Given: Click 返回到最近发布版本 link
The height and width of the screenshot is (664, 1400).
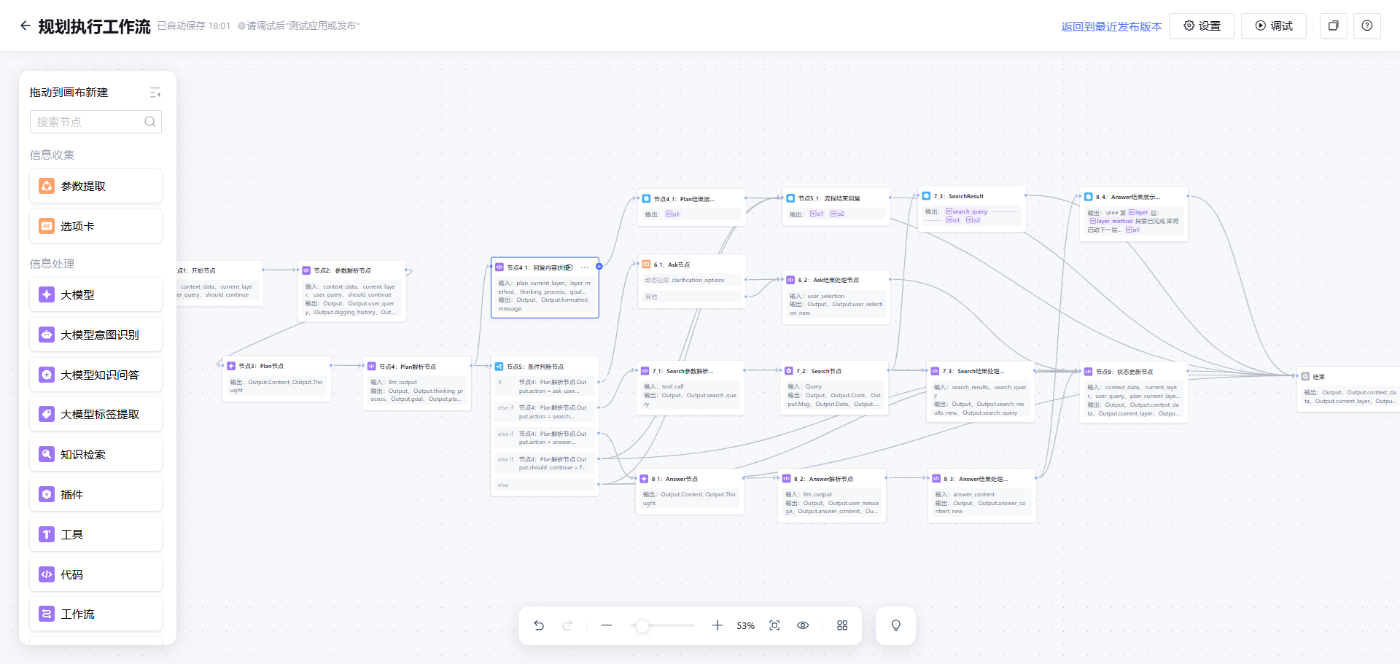Looking at the screenshot, I should pos(1111,26).
